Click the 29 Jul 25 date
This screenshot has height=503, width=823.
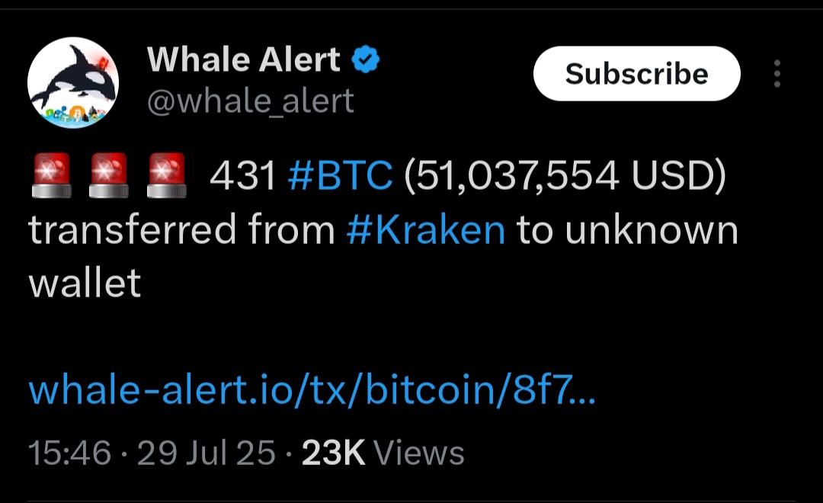pos(207,453)
